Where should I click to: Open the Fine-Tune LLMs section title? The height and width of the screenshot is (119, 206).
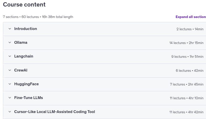coord(28,98)
